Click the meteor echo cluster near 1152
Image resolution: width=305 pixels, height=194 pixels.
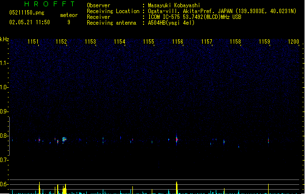(64, 140)
